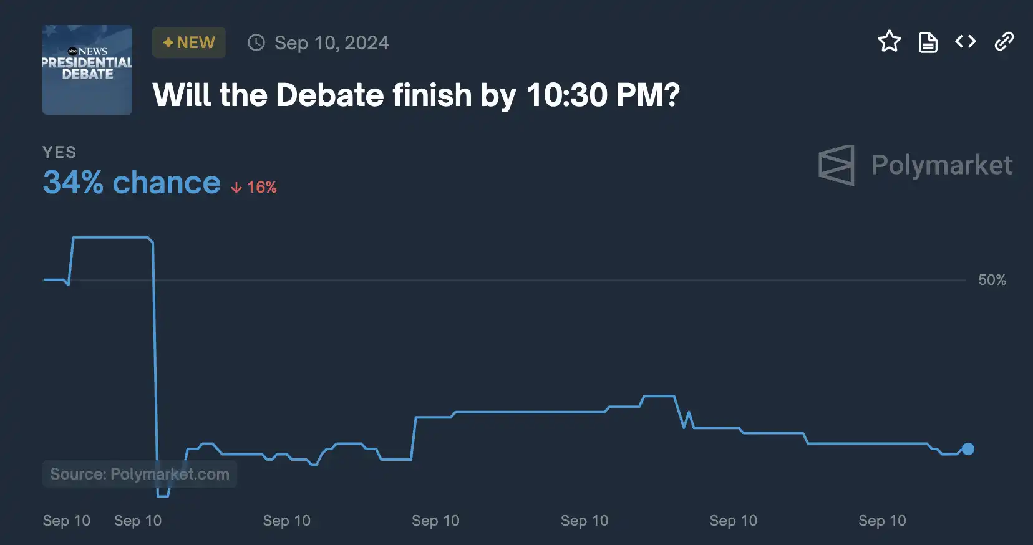This screenshot has height=545, width=1033.
Task: Click the embed code brackets icon
Action: [965, 42]
